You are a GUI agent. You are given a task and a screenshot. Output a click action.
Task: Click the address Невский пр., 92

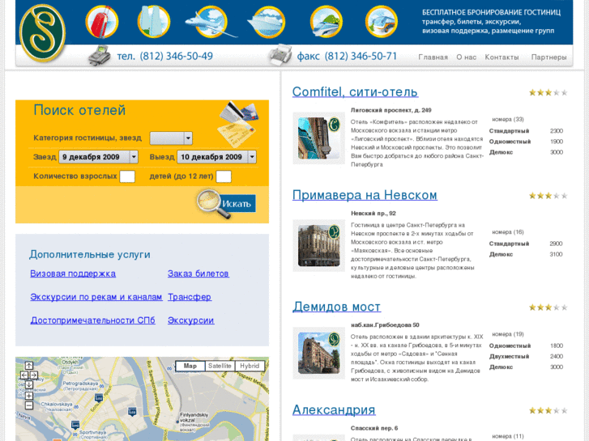pyautogui.click(x=373, y=214)
